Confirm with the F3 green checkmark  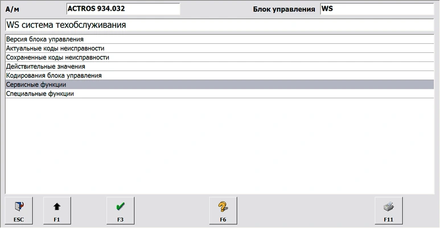pos(120,207)
